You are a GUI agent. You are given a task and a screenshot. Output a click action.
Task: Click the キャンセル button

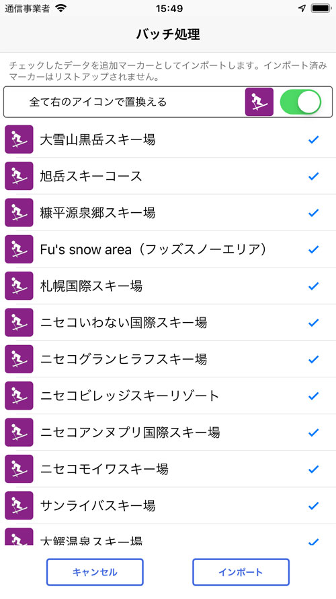95,572
